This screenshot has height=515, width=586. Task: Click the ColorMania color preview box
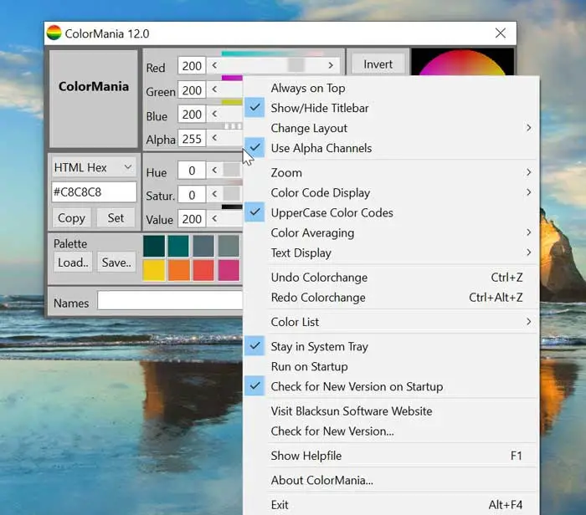coord(94,99)
